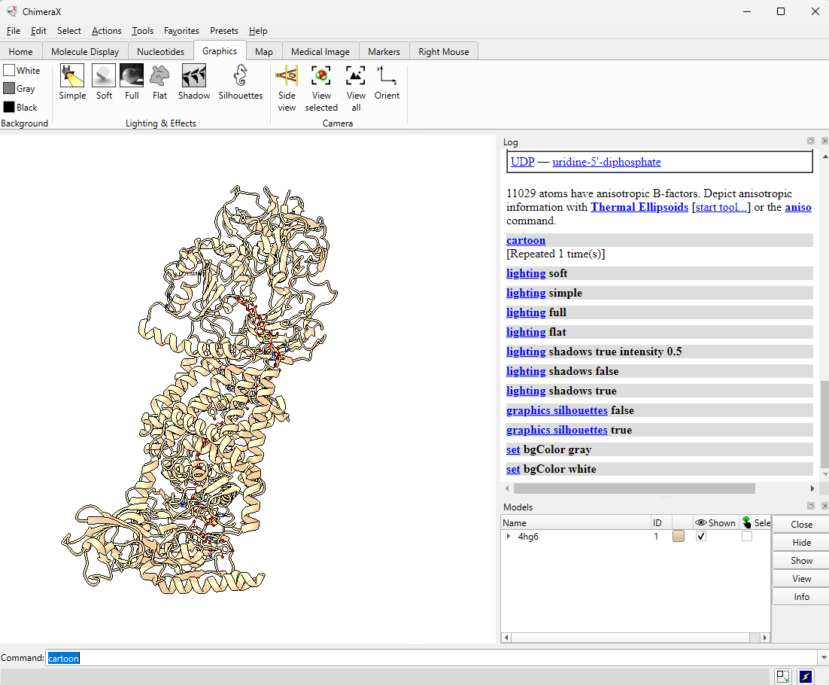Screen dimensions: 829x685
Task: Click Models panel scroll left arrow
Action: 506,638
